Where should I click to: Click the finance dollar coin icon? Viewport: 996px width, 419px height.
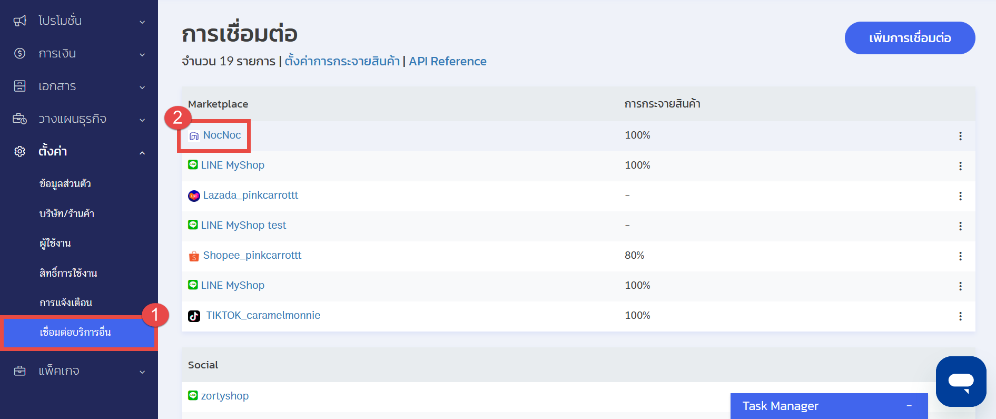[19, 53]
